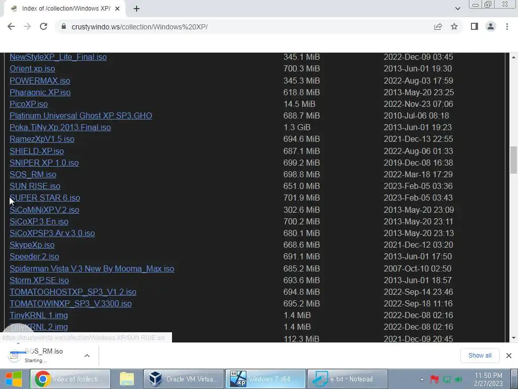Toggle the Chrome side panel
Screen dimensions: 518x389
pyautogui.click(x=474, y=27)
